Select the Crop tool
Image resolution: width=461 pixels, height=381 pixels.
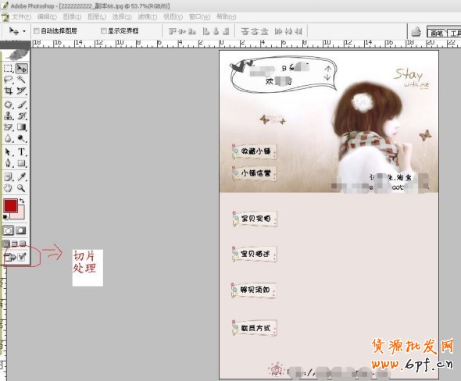(x=9, y=91)
